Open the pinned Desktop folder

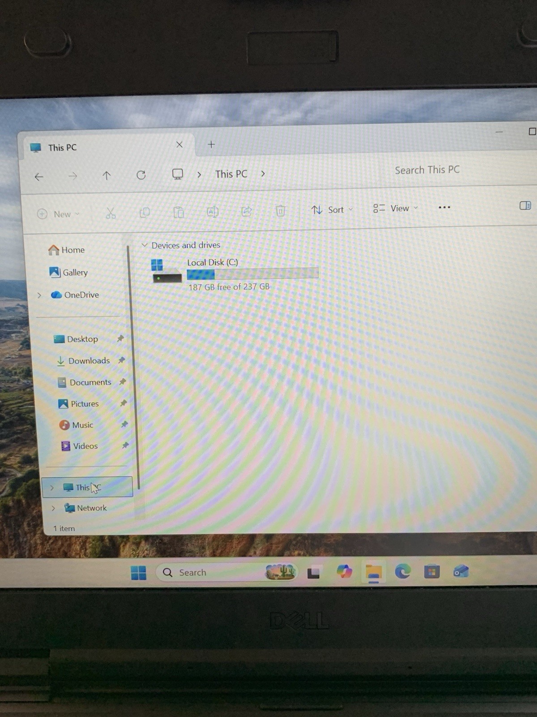tap(76, 339)
